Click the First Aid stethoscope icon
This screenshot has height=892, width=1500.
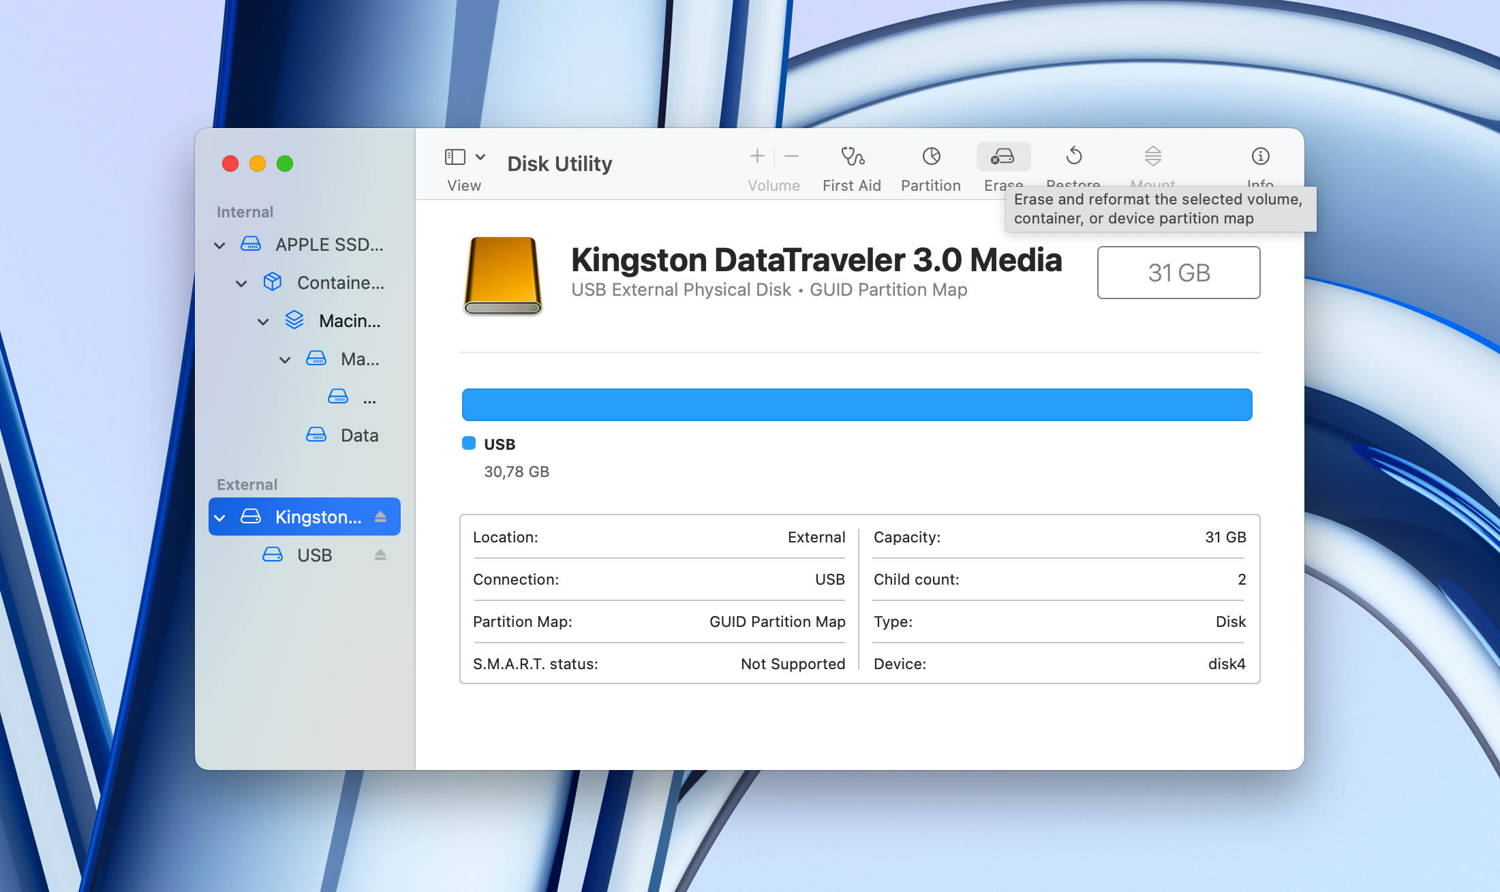click(852, 157)
